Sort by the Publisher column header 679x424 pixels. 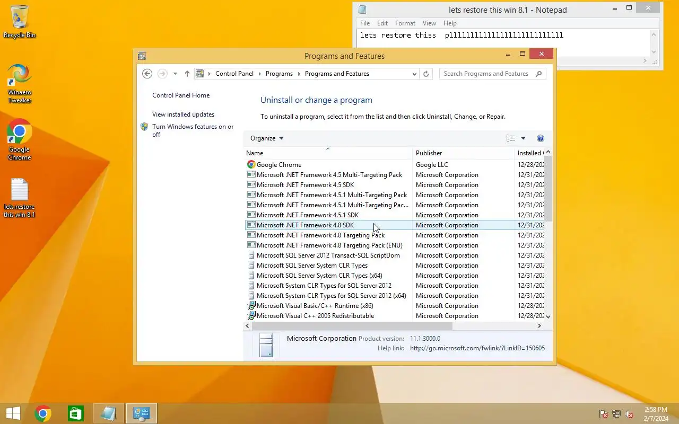[x=463, y=153]
